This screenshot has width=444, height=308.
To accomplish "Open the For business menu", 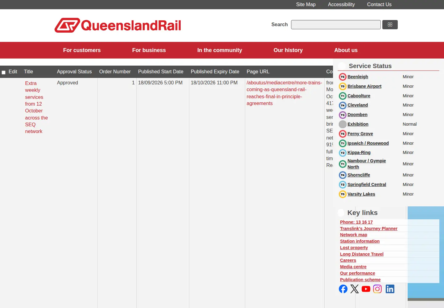I will [149, 50].
